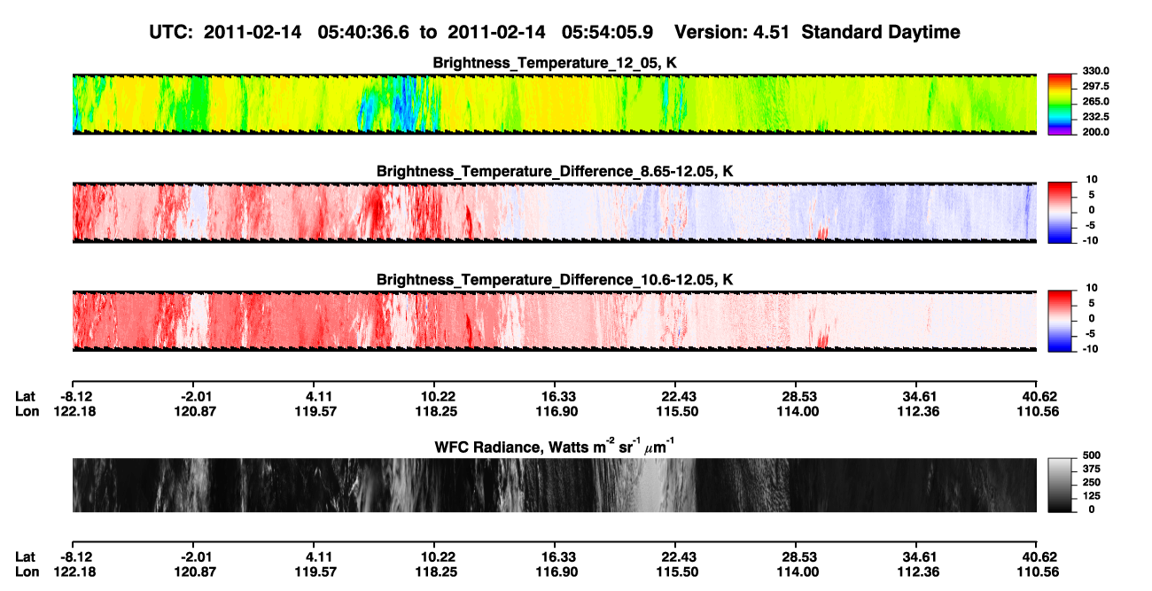1152x591 pixels.
Task: Select the Brightness_Temperature_12_05, K panel title
Action: (555, 63)
